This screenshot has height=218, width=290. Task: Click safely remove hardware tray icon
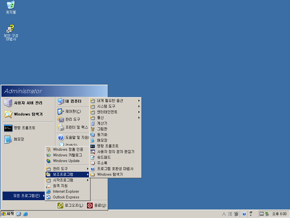point(267,214)
